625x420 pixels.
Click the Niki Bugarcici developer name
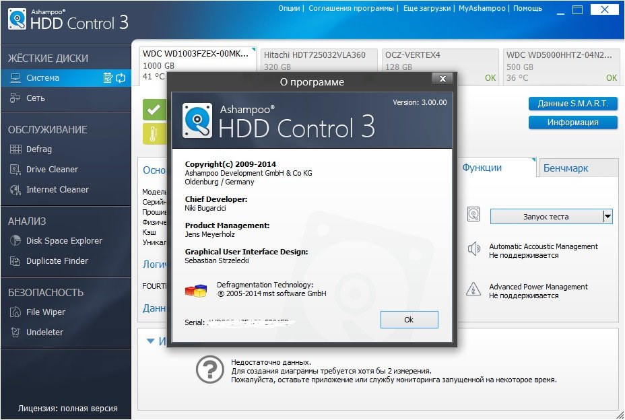click(x=205, y=208)
